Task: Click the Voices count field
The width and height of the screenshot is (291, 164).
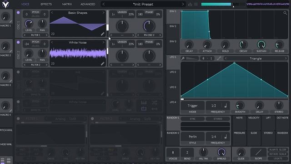Action: 173,153
